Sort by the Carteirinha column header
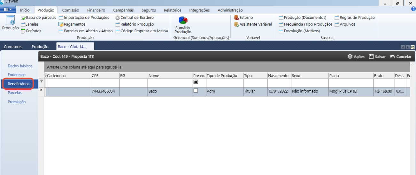 (x=68, y=76)
